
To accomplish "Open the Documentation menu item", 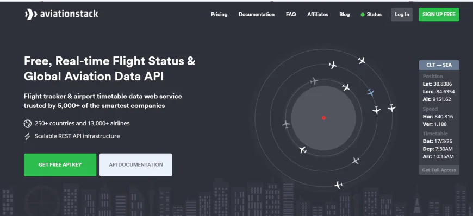I will coord(257,15).
